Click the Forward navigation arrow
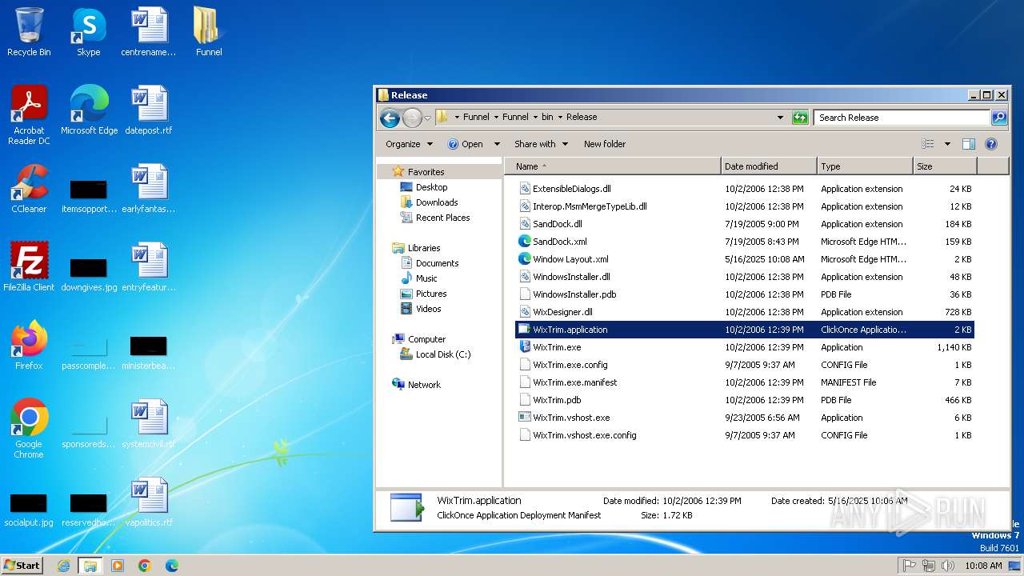The height and width of the screenshot is (576, 1024). point(412,118)
